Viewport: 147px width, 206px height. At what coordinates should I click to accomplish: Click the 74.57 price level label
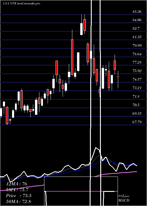[137, 79]
